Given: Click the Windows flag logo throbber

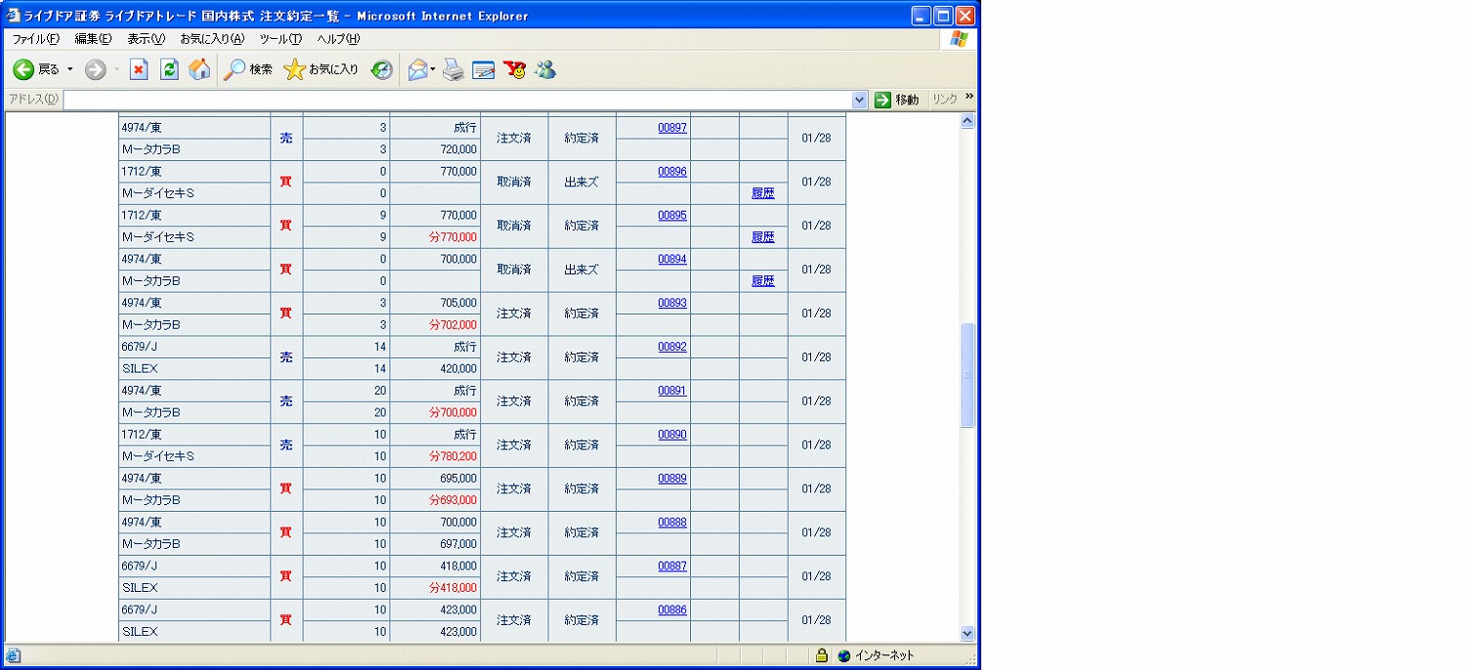Looking at the screenshot, I should 958,39.
